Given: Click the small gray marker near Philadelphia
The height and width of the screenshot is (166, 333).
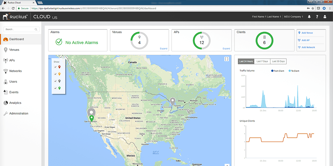Looking at the screenshot, I should [x=188, y=111].
